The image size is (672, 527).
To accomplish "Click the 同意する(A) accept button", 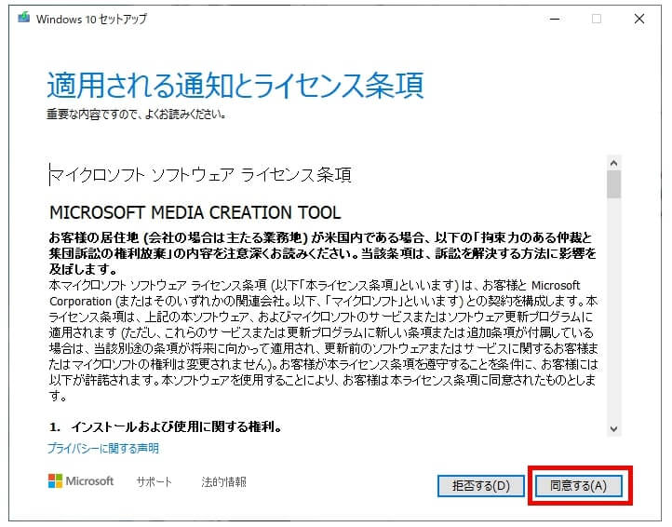I will click(579, 486).
